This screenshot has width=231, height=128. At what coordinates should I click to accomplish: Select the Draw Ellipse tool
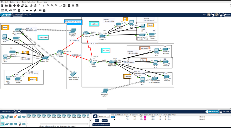click(31, 11)
